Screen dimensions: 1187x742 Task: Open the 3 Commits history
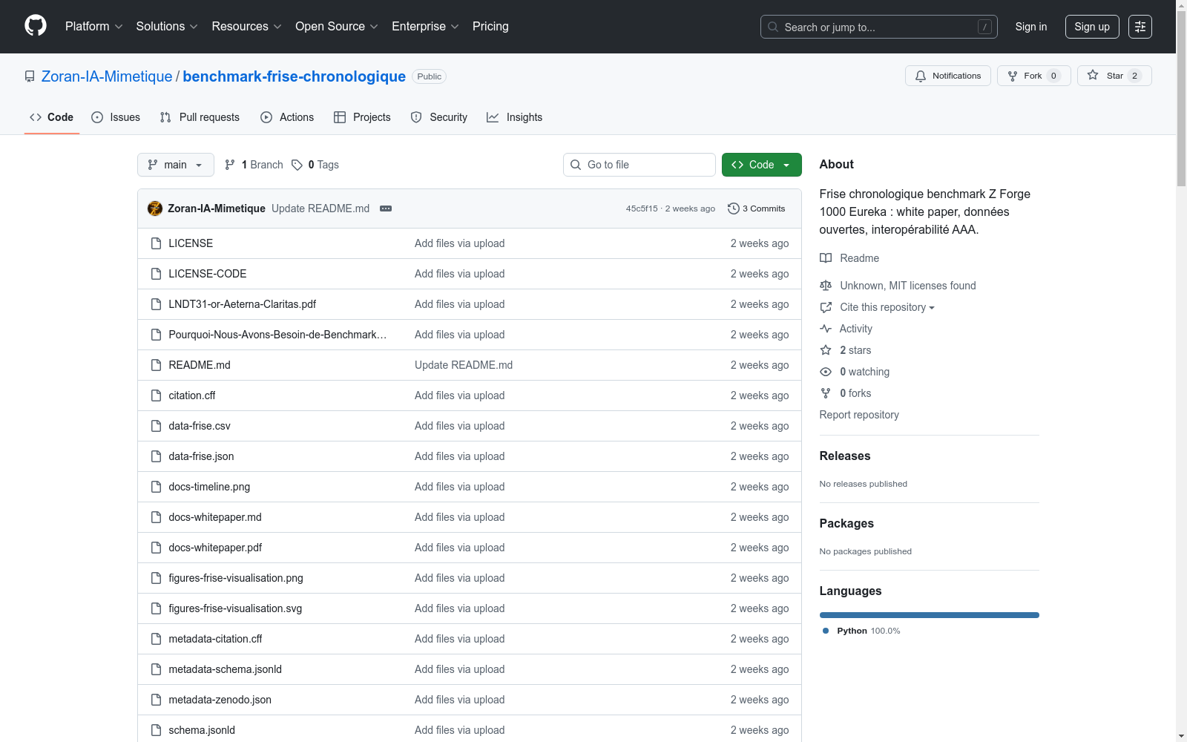(x=756, y=209)
